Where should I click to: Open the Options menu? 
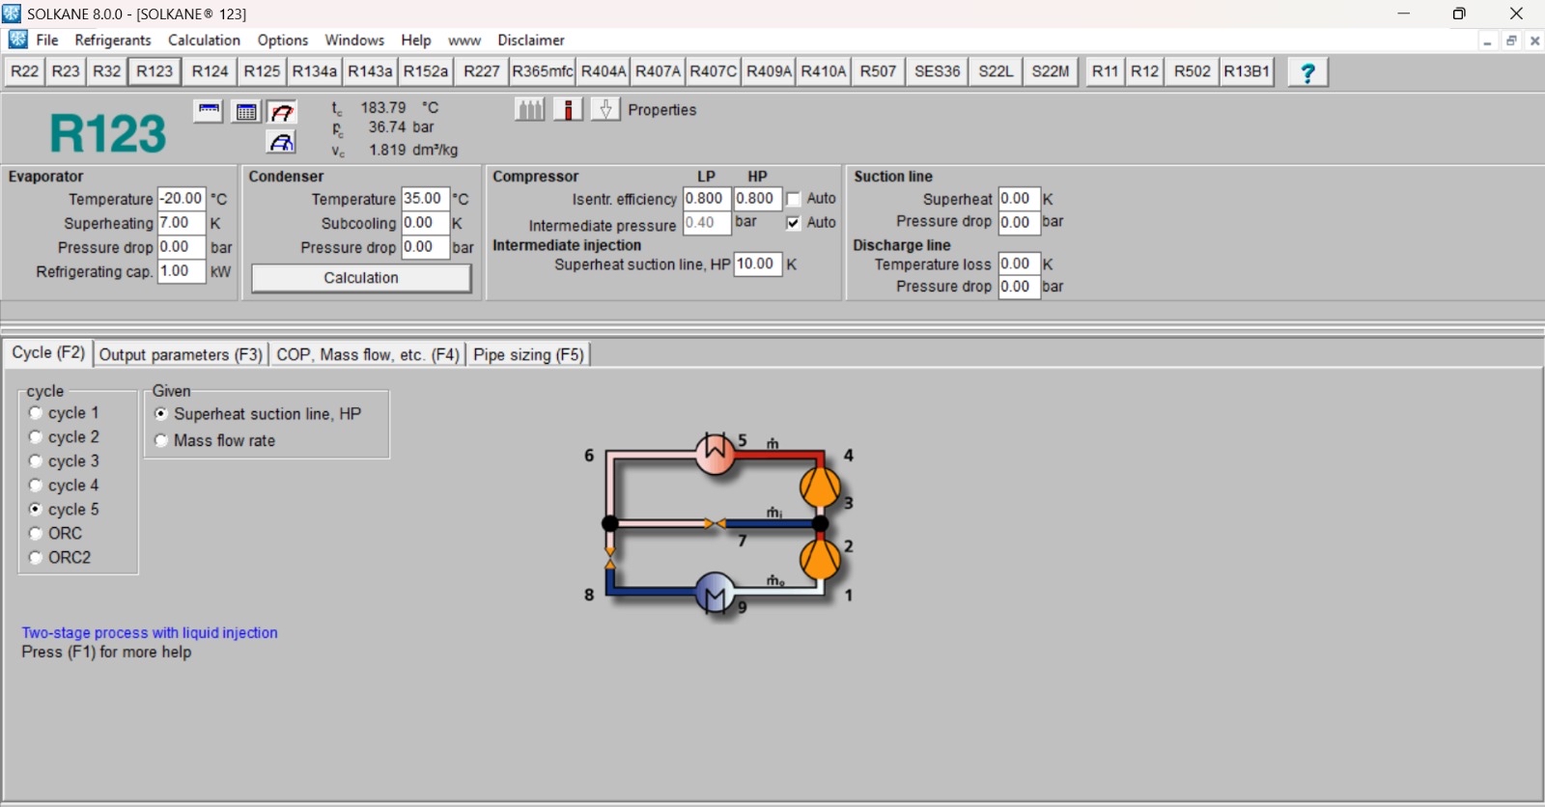pos(283,40)
